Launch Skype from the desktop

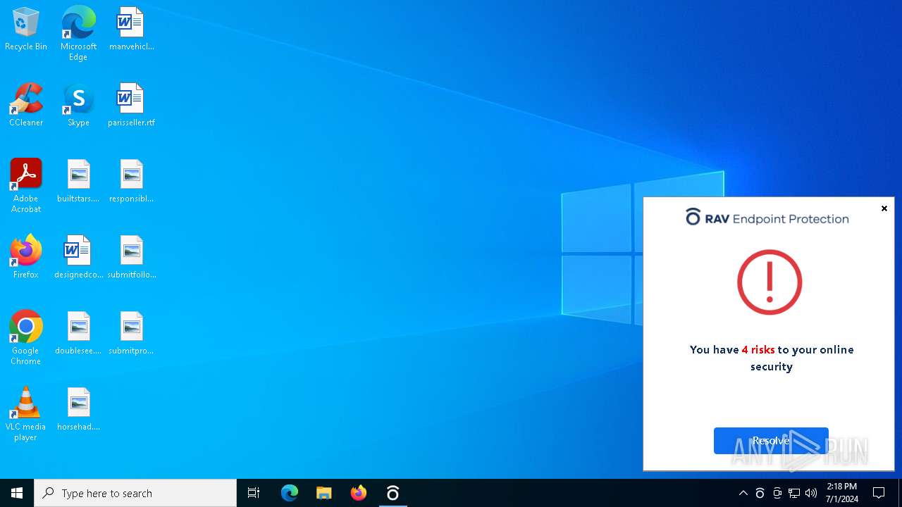pyautogui.click(x=78, y=106)
